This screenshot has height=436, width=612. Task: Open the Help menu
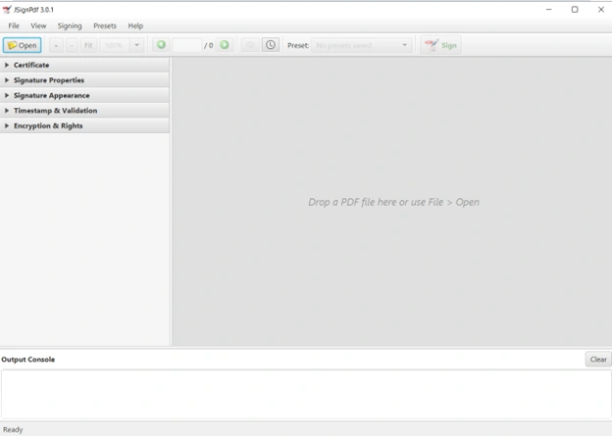pyautogui.click(x=135, y=25)
